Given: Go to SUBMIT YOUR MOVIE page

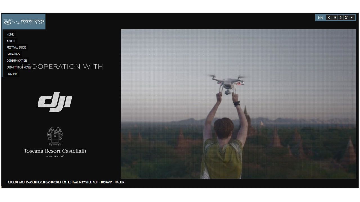Looking at the screenshot, I should 19,67.
